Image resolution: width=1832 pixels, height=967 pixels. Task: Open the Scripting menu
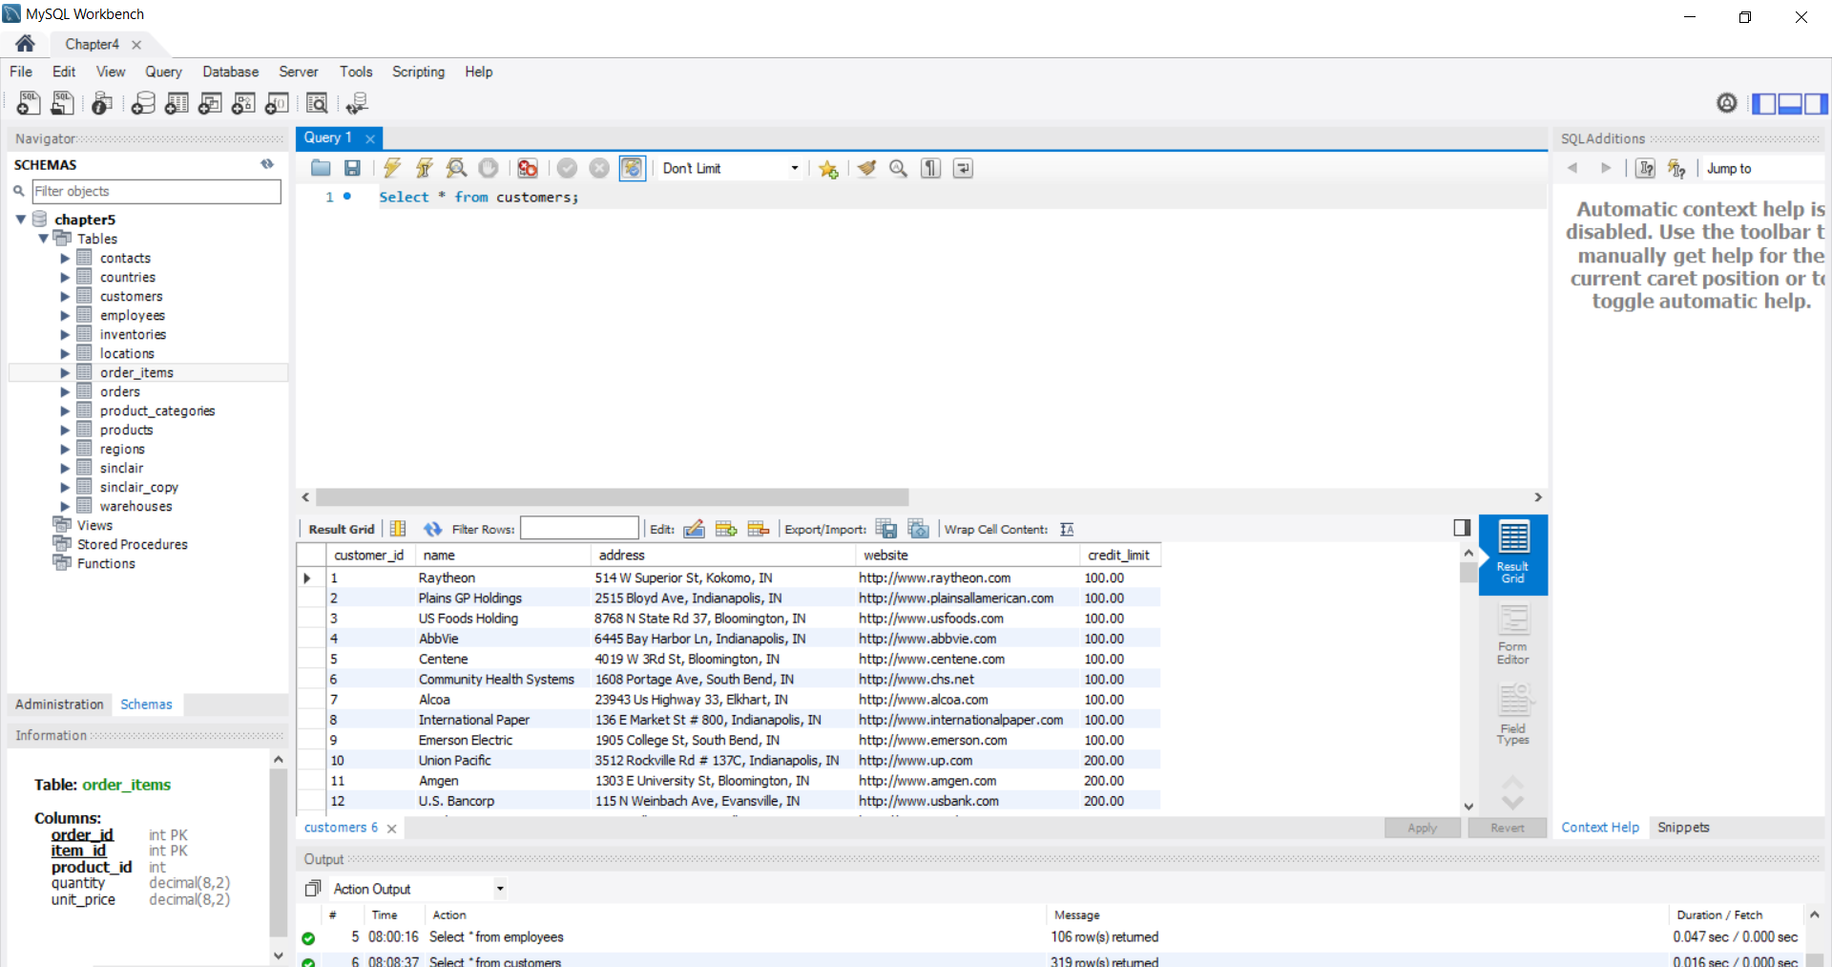pyautogui.click(x=418, y=72)
